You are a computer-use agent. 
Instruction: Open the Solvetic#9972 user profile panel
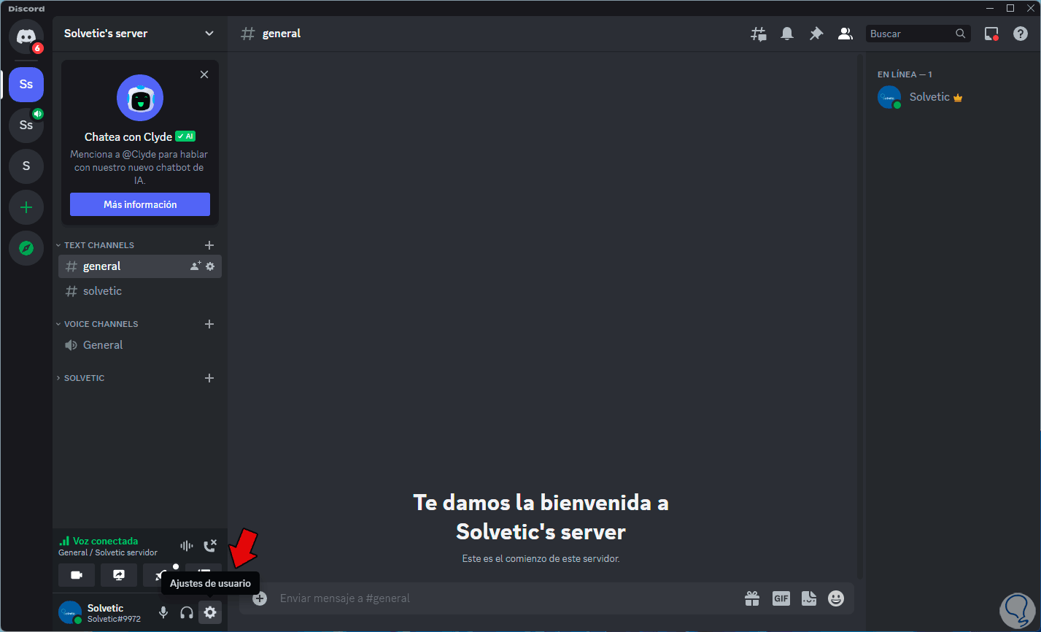click(x=102, y=612)
